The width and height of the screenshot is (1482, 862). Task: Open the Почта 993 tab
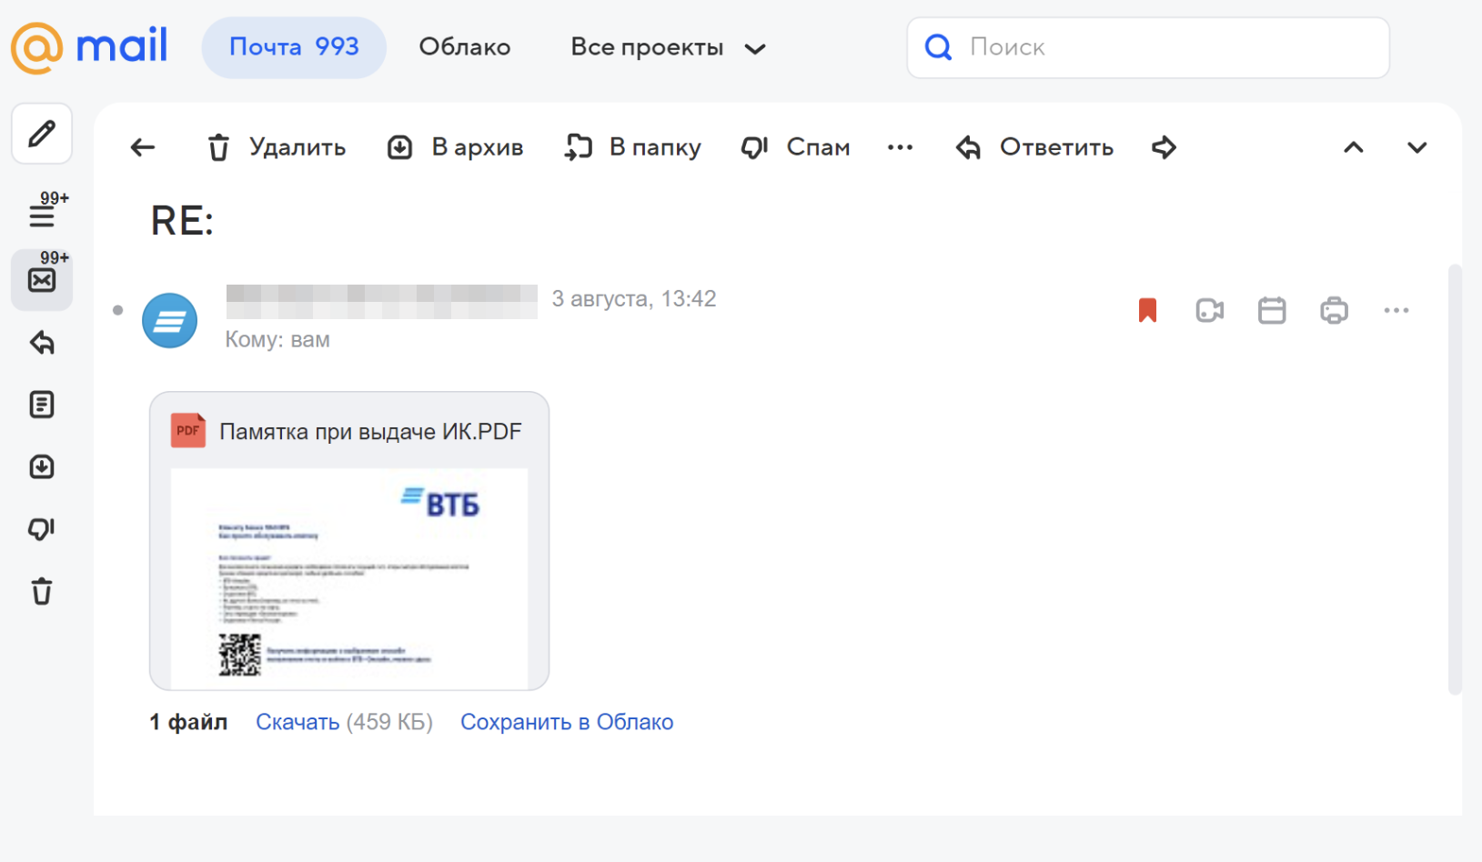click(x=294, y=47)
